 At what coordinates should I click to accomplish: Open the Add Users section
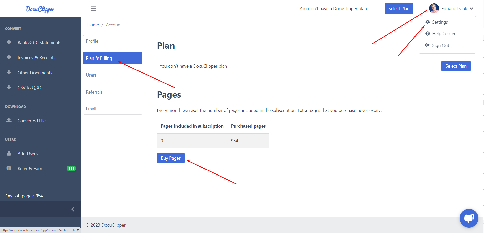[x=27, y=153]
